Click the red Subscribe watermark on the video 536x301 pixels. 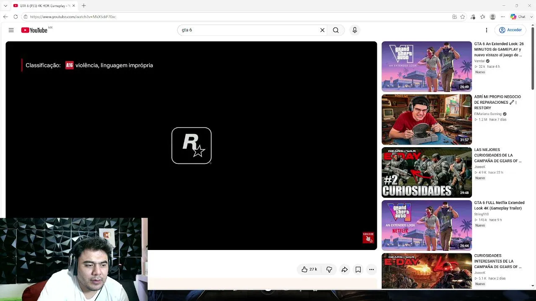click(368, 237)
